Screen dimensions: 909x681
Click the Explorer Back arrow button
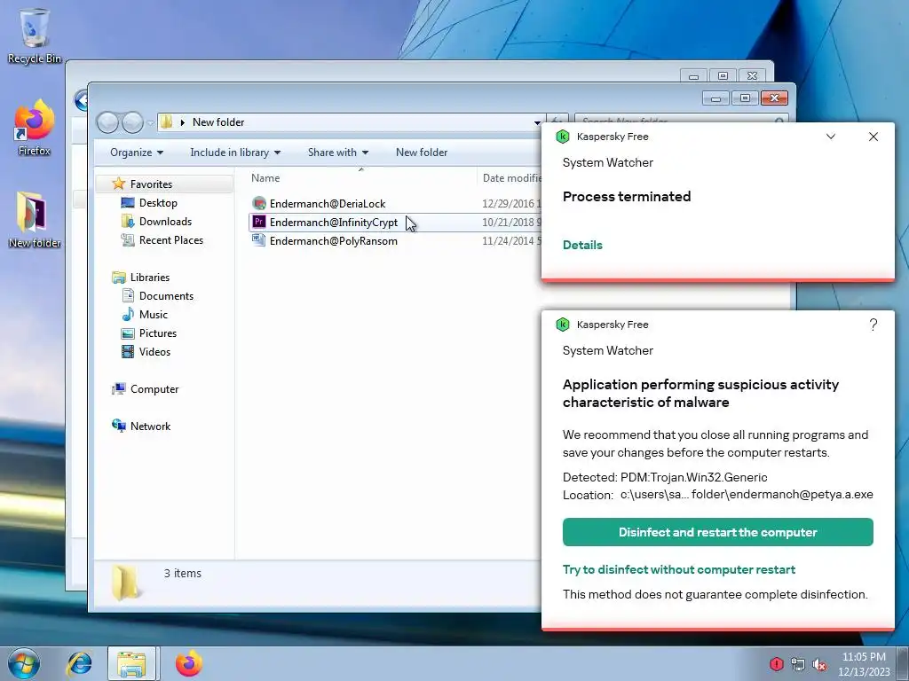point(107,122)
